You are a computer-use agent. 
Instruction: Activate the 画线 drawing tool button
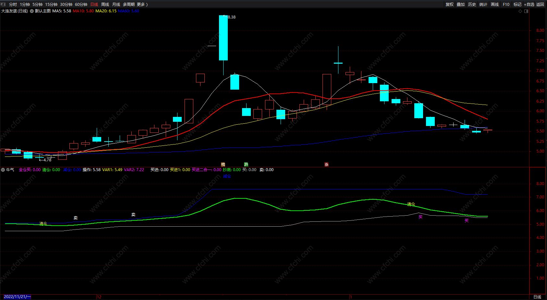pos(495,5)
